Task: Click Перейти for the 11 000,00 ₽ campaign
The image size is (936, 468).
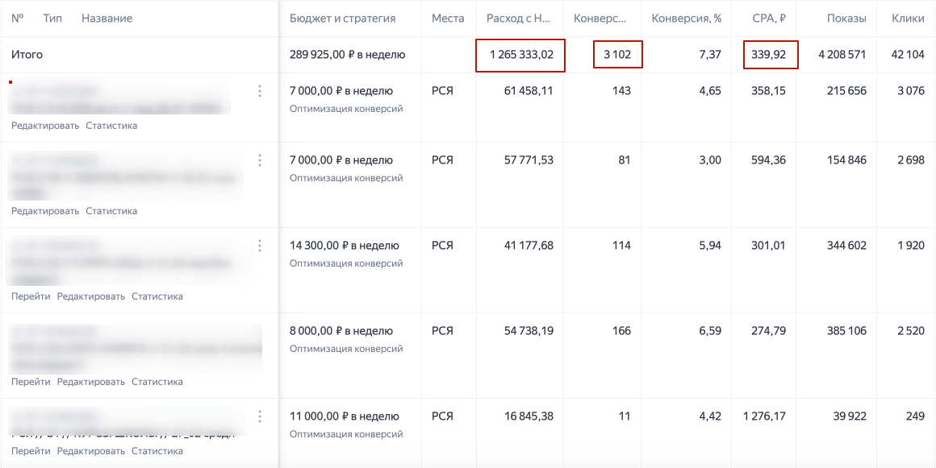Action: (x=31, y=451)
